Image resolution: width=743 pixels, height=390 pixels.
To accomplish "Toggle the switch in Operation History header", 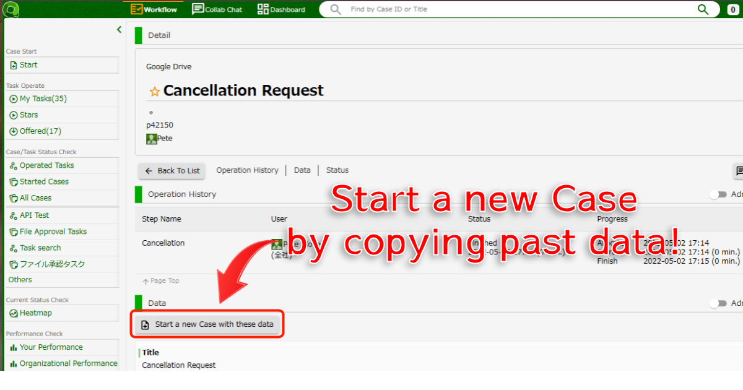I will click(x=718, y=194).
